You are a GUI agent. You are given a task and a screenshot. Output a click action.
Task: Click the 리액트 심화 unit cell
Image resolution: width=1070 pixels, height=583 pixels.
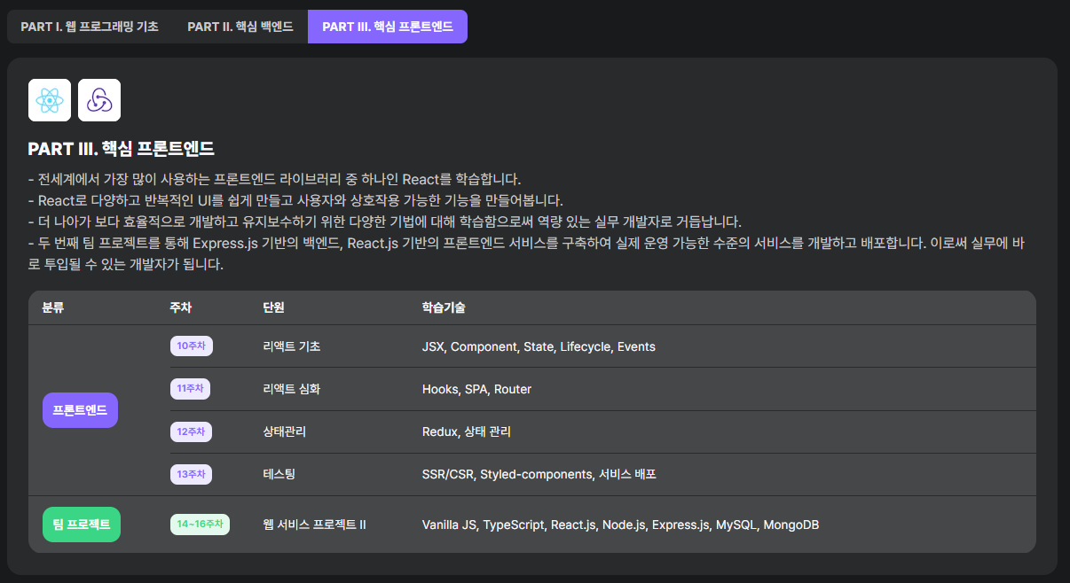[x=292, y=389]
